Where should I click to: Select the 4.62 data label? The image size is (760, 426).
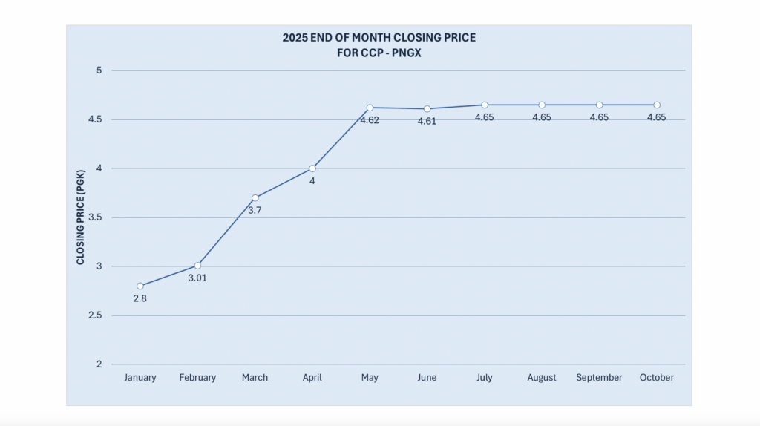pos(370,120)
